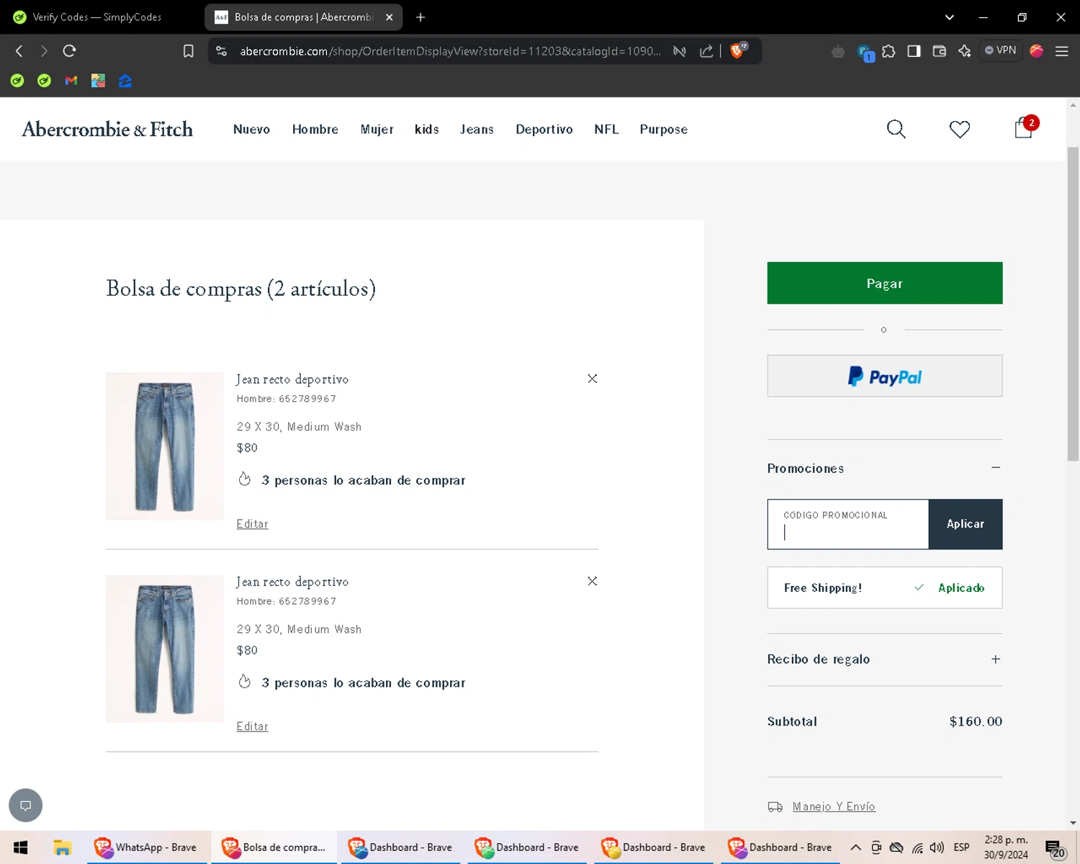
Task: Open Brave Leo AI sparkle icon
Action: 965,51
